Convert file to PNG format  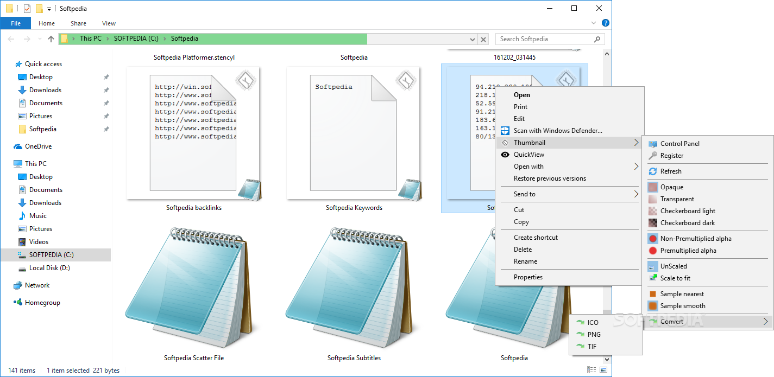(x=606, y=335)
